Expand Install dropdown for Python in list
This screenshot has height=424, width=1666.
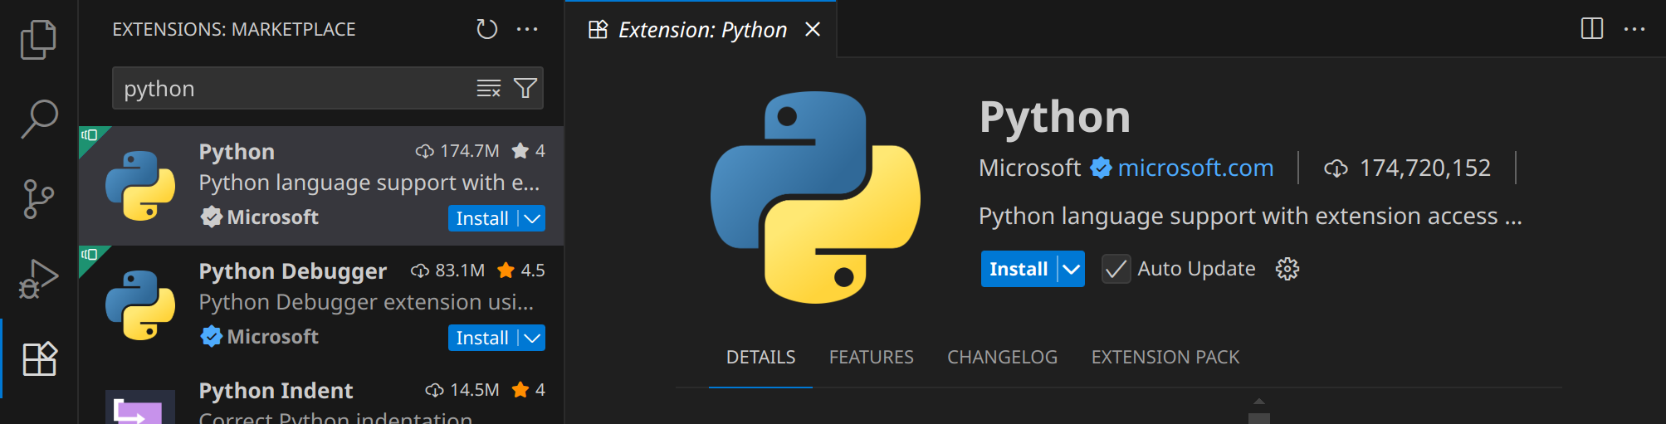[533, 218]
